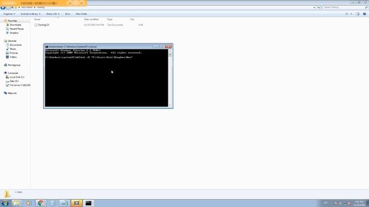Click the Burn toolbar button
The image size is (369, 207).
click(68, 14)
